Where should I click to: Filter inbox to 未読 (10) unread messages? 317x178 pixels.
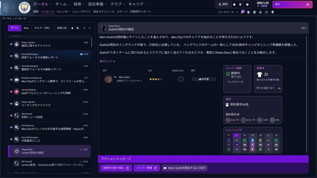tap(62, 28)
